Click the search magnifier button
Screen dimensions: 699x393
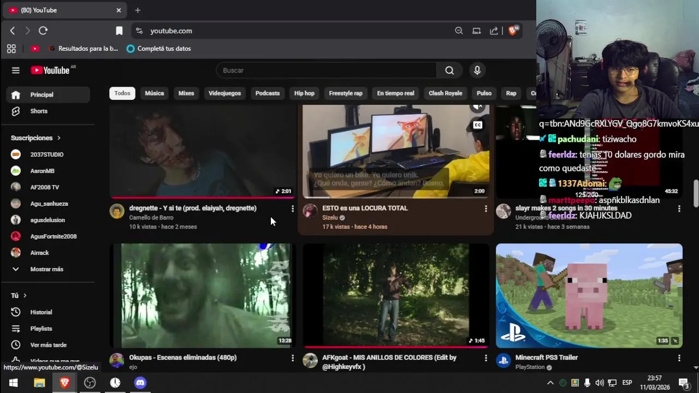click(x=449, y=70)
